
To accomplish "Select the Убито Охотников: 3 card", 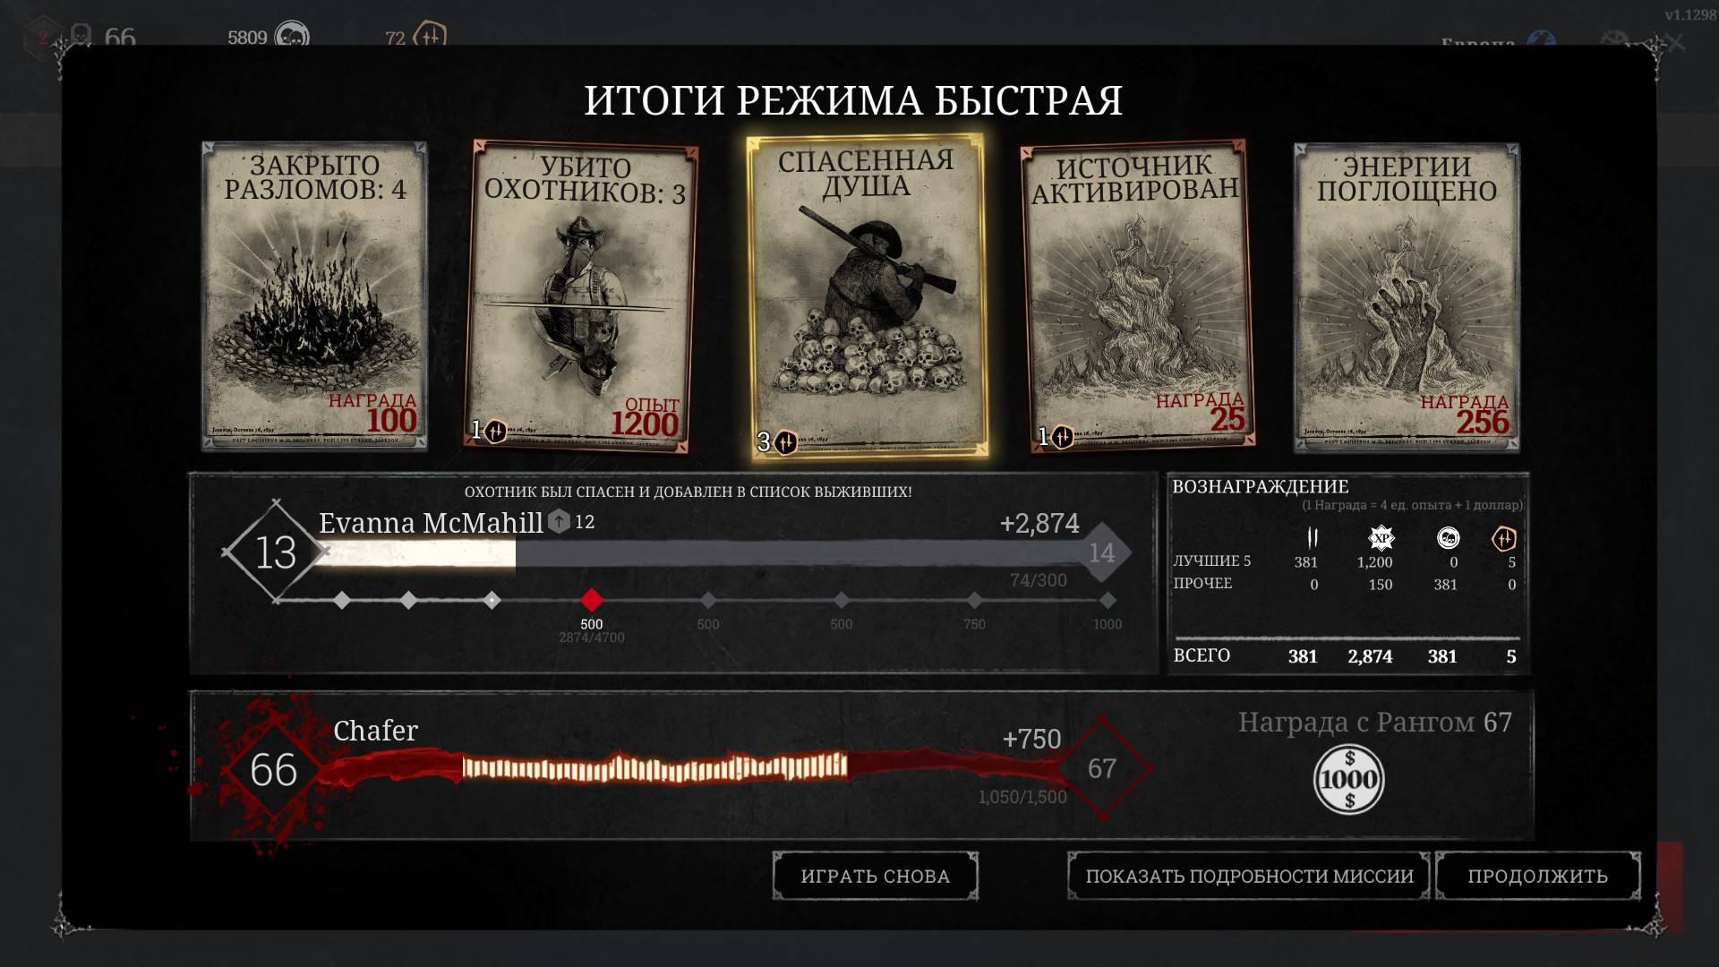I will [583, 295].
